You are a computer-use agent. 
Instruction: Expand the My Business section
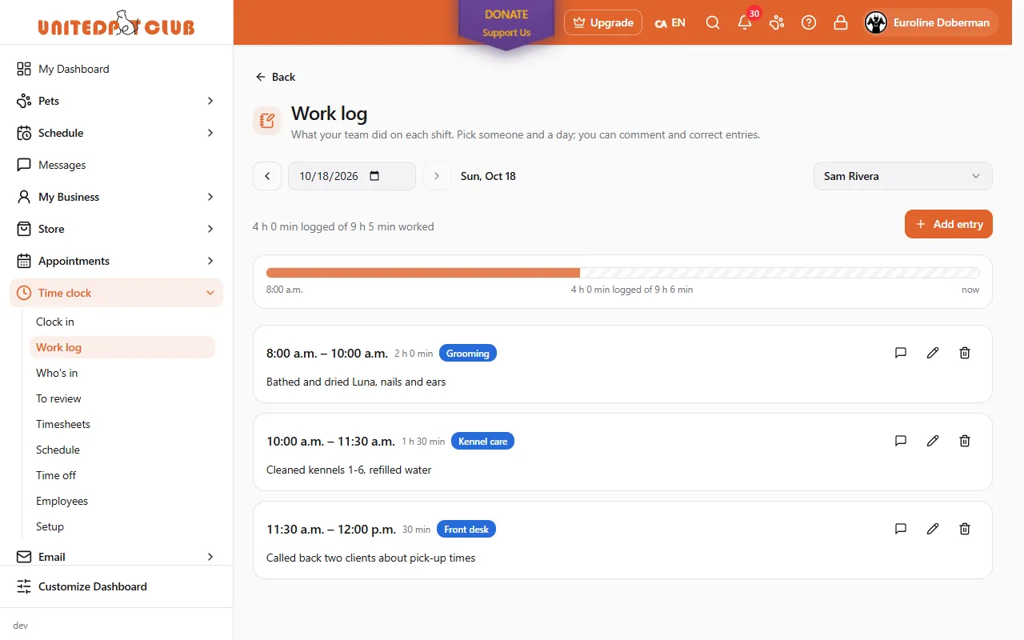(116, 197)
